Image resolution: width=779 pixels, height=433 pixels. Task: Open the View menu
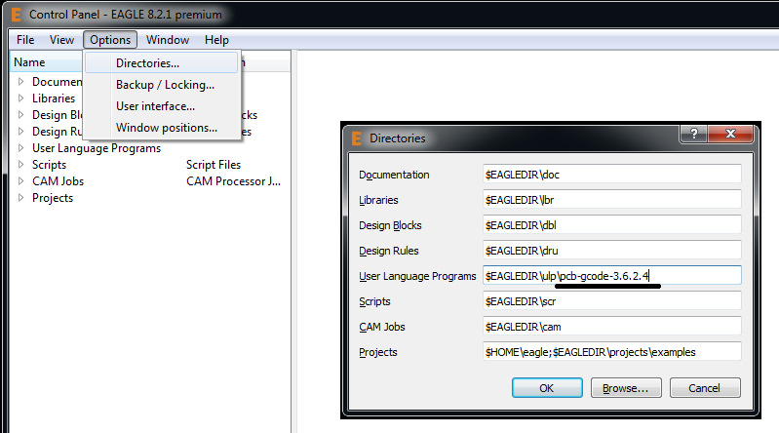61,40
